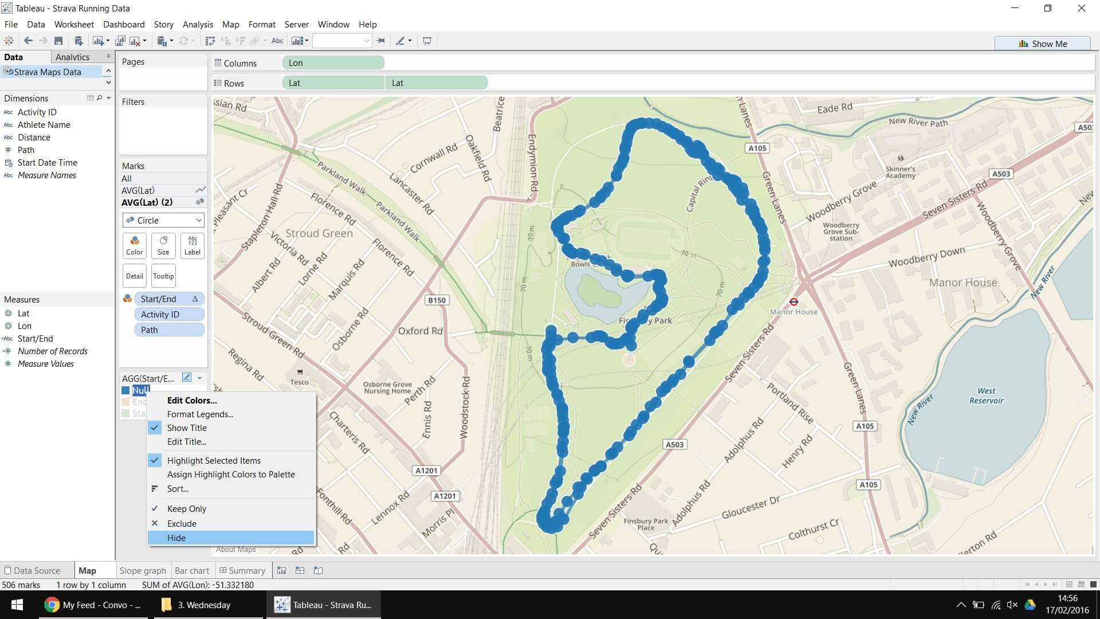
Task: Click the Save workbook toolbar icon
Action: click(x=58, y=41)
